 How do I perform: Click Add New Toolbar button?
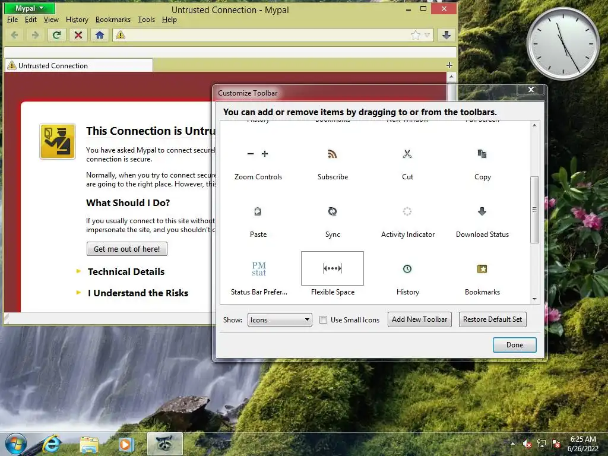pyautogui.click(x=420, y=319)
